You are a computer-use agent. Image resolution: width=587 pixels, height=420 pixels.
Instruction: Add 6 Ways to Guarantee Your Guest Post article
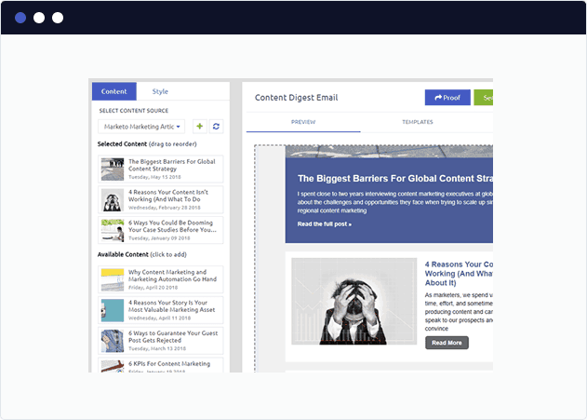(x=161, y=341)
